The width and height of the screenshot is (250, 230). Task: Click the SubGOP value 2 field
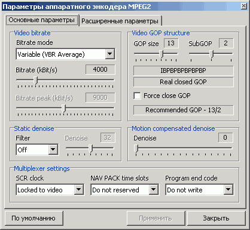tap(226, 43)
